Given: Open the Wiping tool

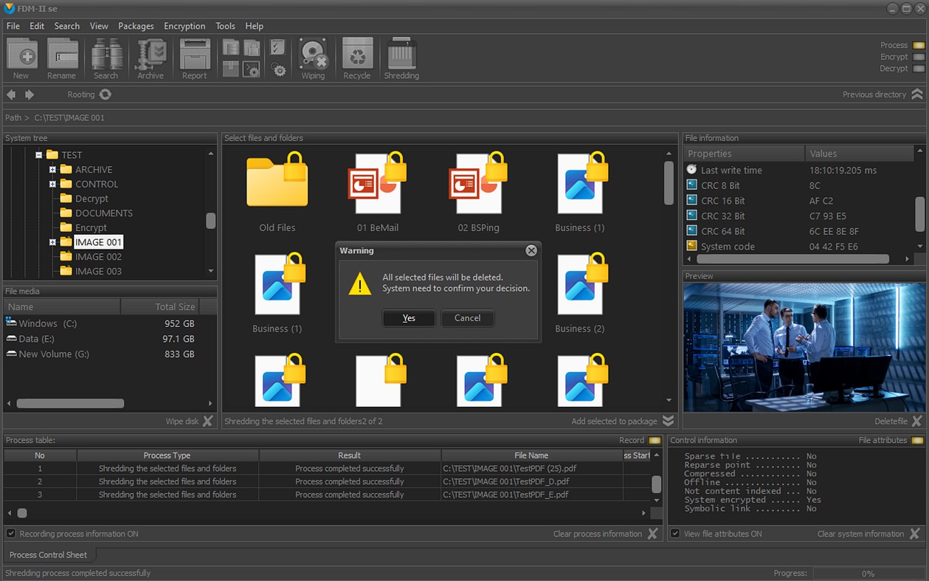Looking at the screenshot, I should point(314,58).
